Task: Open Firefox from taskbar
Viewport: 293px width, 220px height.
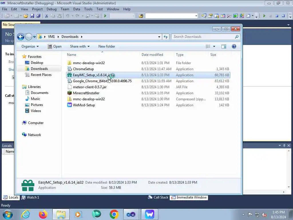Action: [43, 214]
